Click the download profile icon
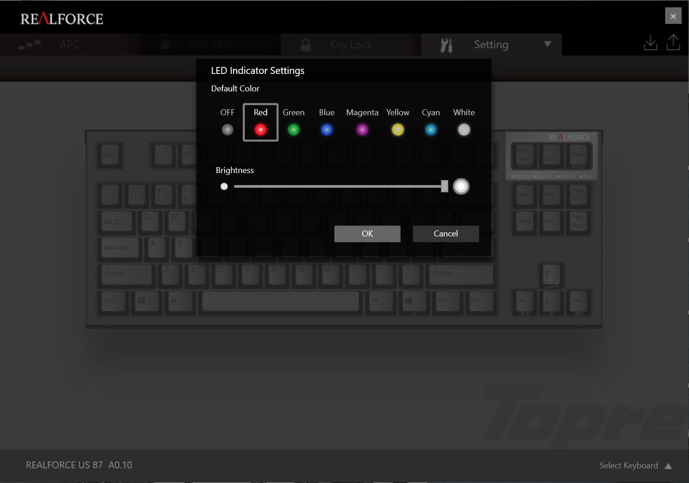 650,42
